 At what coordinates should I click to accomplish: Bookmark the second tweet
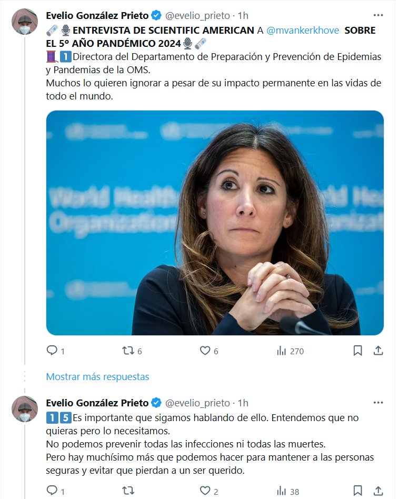(x=357, y=491)
